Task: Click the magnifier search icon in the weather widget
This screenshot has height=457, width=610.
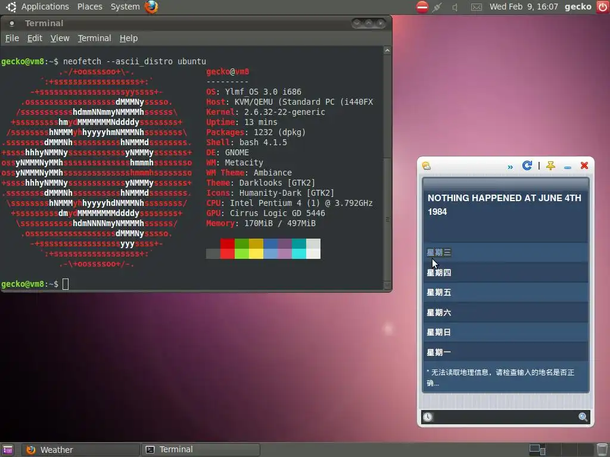Action: [583, 417]
